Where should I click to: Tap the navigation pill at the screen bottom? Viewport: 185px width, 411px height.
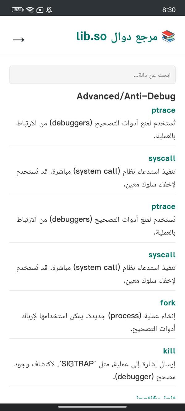coord(92,405)
